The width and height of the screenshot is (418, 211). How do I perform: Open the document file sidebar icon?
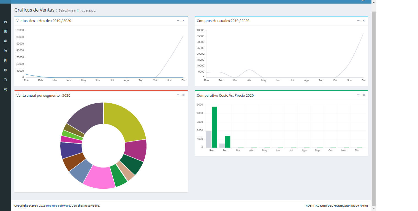(5, 80)
